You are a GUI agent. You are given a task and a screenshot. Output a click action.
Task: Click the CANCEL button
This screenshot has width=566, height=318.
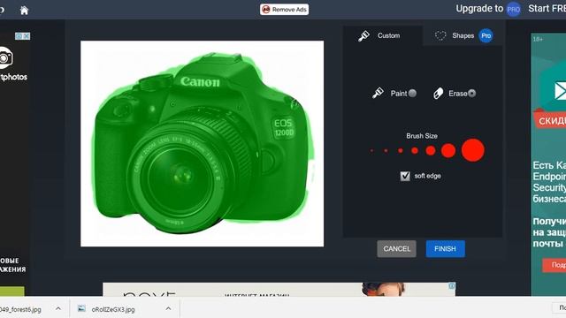click(397, 249)
